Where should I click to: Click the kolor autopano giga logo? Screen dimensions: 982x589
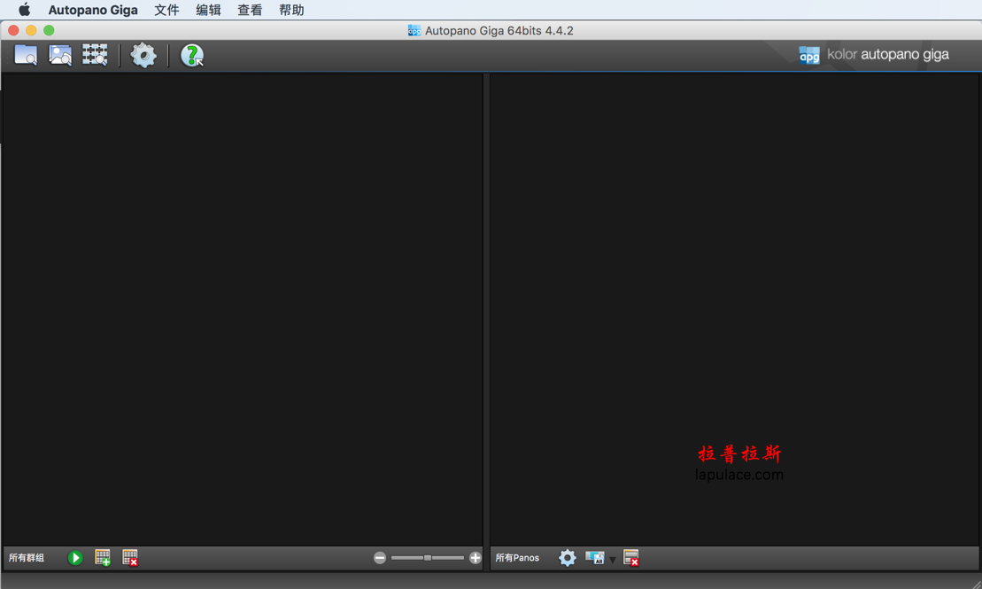(x=877, y=53)
